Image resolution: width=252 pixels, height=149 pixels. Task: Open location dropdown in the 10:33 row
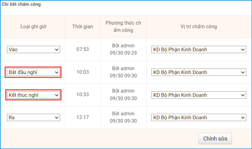(x=199, y=95)
